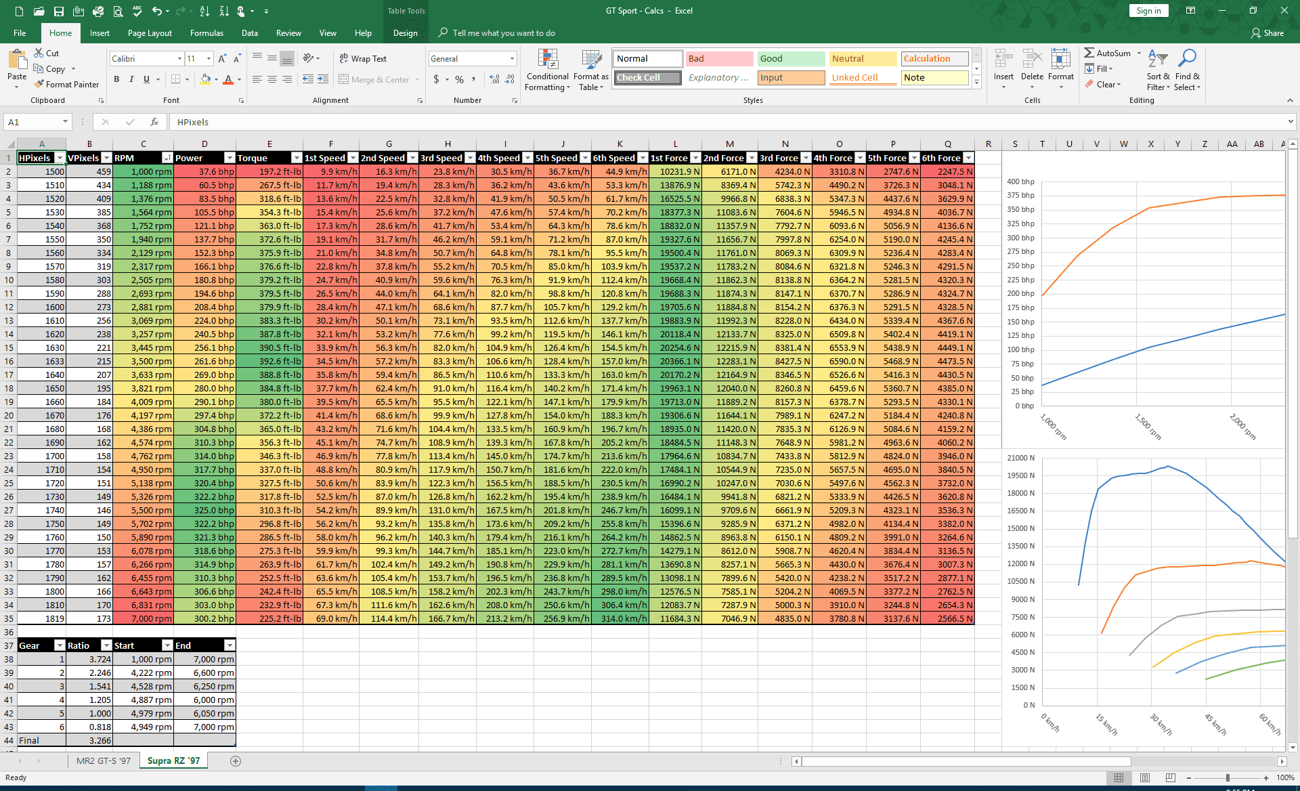
Task: Apply Percent Style format
Action: pos(460,79)
